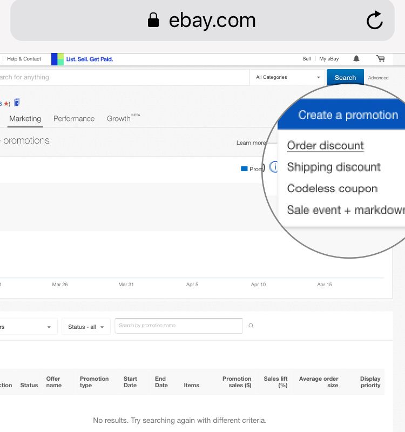405x432 pixels.
Task: Select Order discount from the menu
Action: tap(325, 146)
